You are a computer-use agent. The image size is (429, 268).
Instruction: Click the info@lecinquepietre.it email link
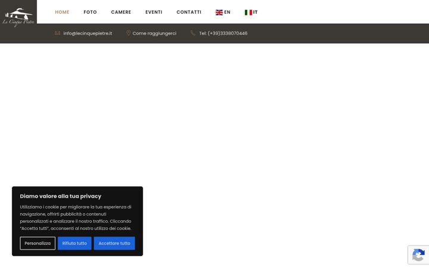tap(88, 33)
